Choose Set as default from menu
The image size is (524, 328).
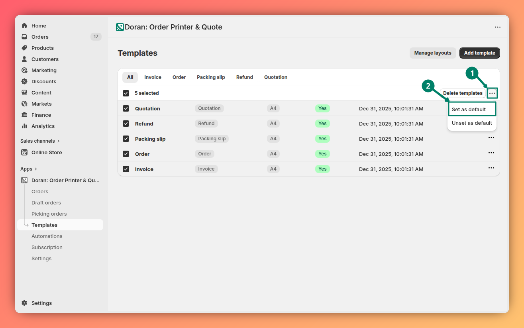472,109
